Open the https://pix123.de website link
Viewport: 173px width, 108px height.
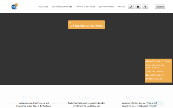[155, 79]
